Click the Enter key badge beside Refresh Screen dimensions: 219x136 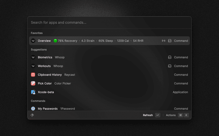[x=157, y=115]
